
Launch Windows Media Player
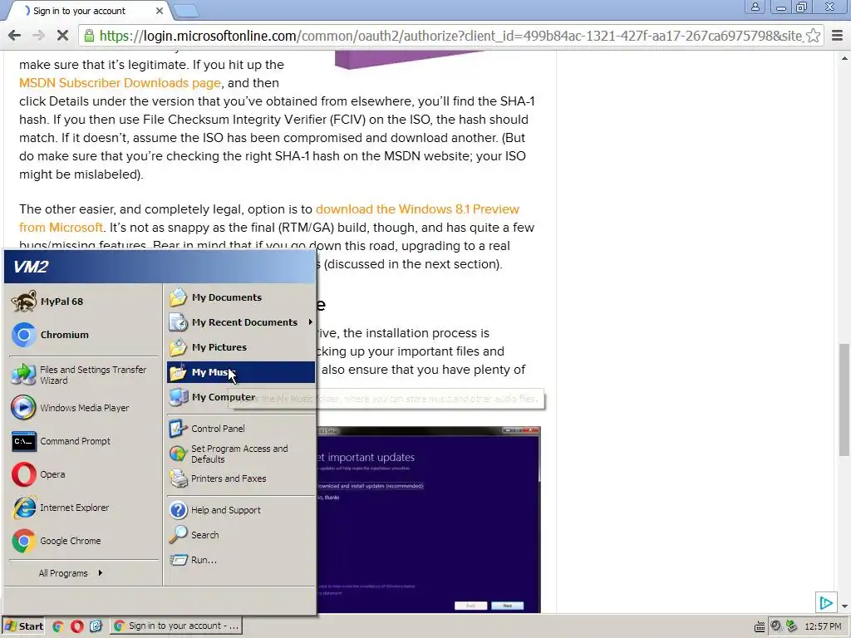point(84,408)
